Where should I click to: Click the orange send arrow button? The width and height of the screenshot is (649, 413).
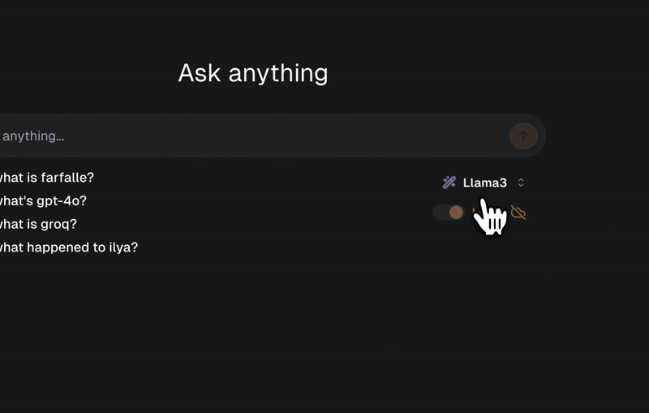pos(523,136)
